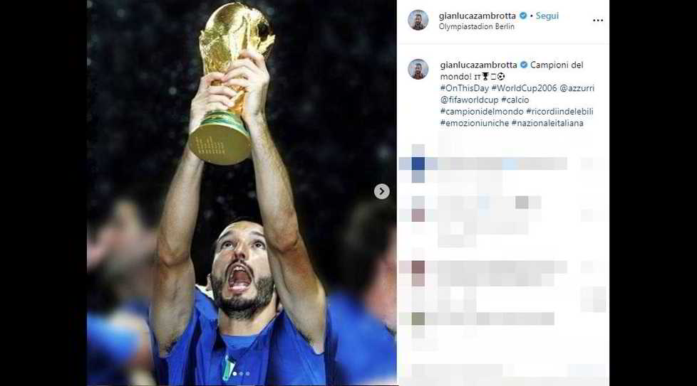
Task: Open the #WorldCup2006 hashtag
Action: [x=524, y=88]
